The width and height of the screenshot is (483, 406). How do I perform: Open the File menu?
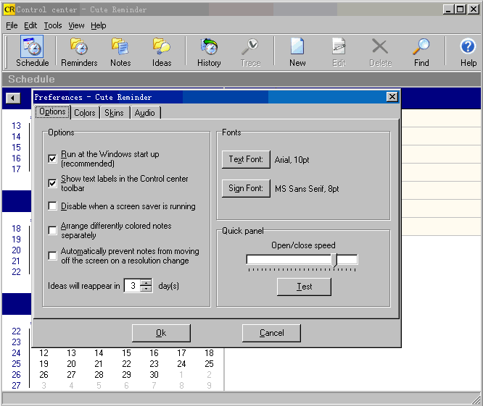(x=12, y=25)
